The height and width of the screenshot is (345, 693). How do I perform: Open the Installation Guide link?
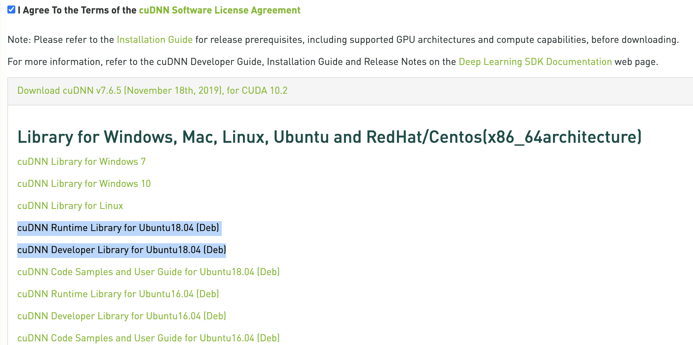pyautogui.click(x=154, y=40)
